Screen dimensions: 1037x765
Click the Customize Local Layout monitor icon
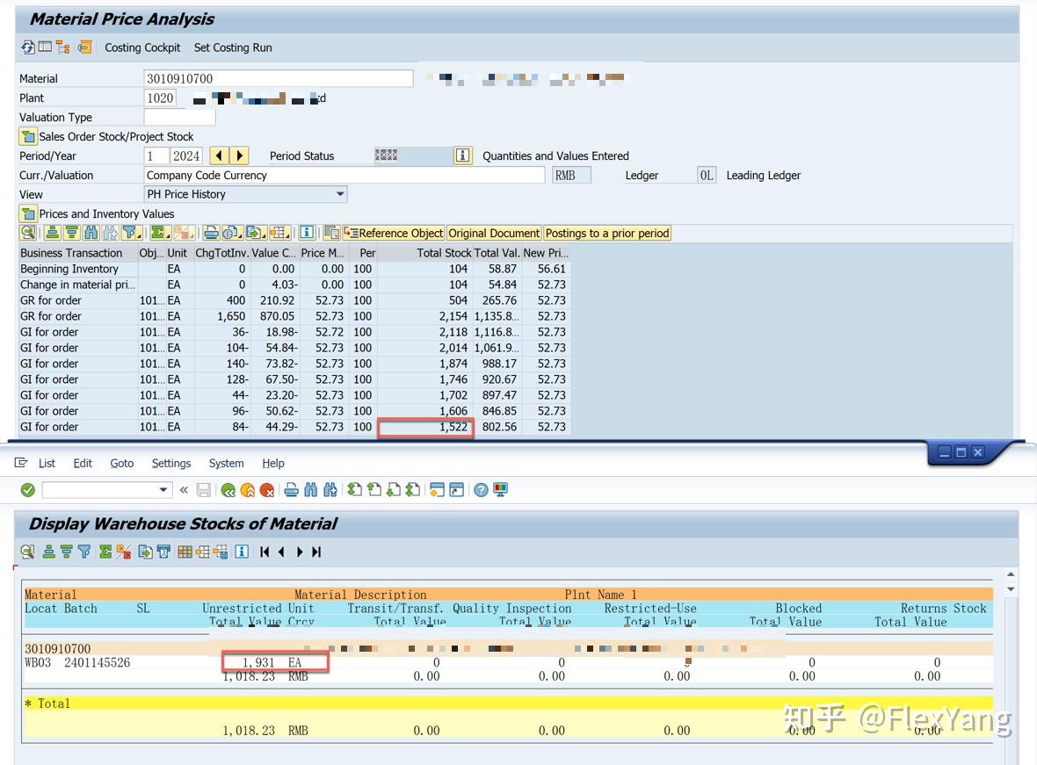[501, 490]
